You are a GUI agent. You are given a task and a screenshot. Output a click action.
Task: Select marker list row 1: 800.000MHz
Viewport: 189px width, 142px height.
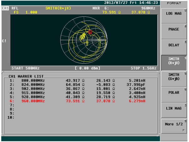click(77, 80)
